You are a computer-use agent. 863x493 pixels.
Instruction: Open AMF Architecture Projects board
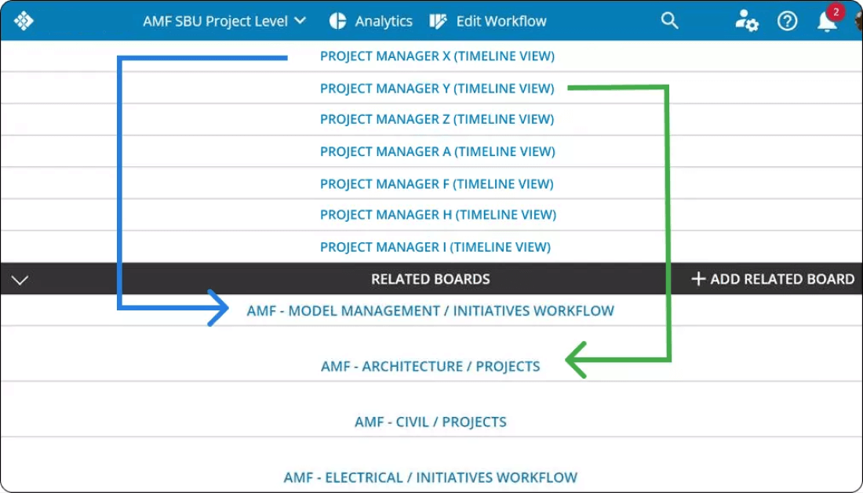(430, 365)
